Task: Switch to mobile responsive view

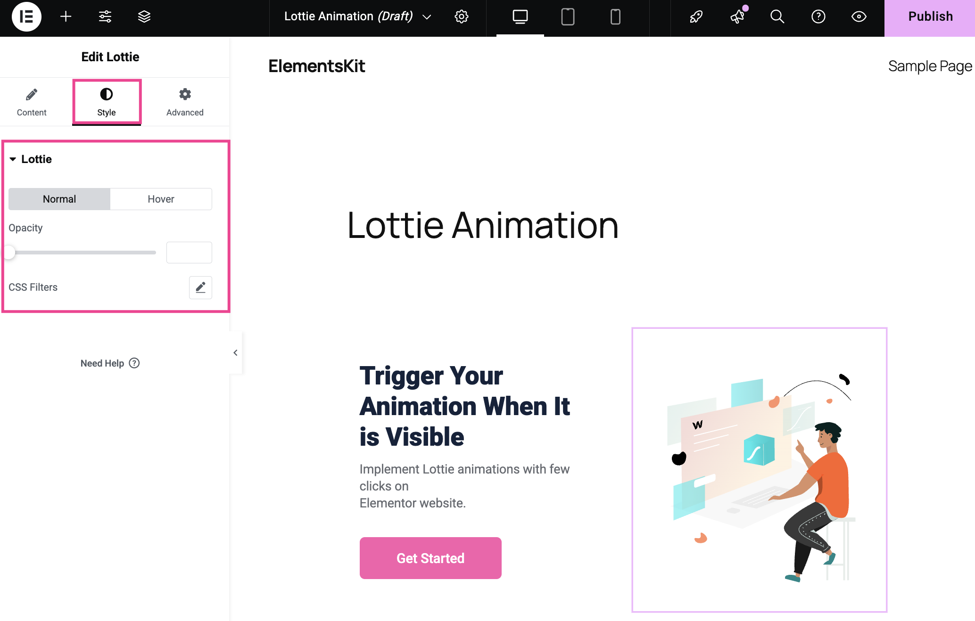Action: pyautogui.click(x=614, y=18)
